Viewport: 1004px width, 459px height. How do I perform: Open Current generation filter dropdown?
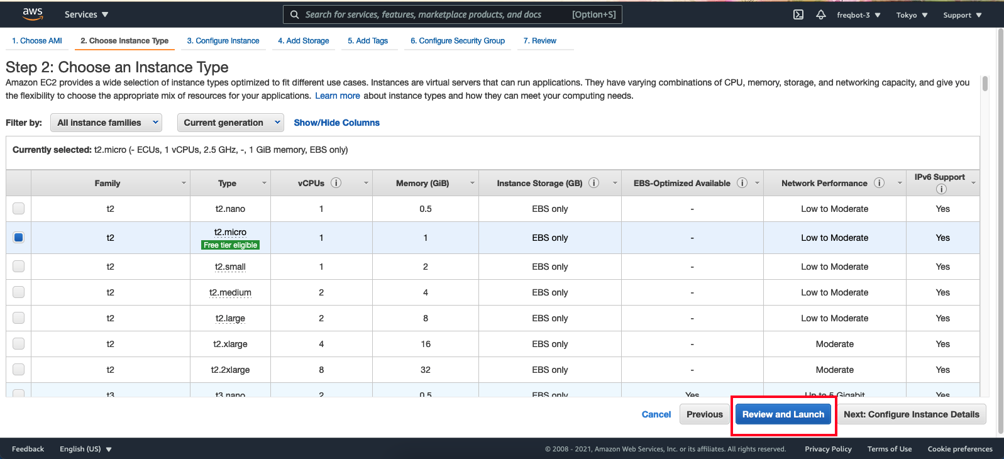231,123
